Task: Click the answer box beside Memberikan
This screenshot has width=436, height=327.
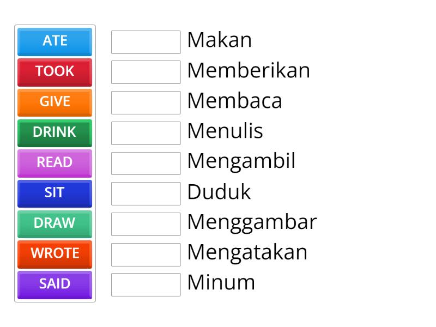Action: 146,72
